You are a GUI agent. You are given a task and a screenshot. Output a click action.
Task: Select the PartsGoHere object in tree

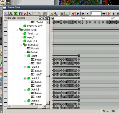pyautogui.click(x=35, y=26)
